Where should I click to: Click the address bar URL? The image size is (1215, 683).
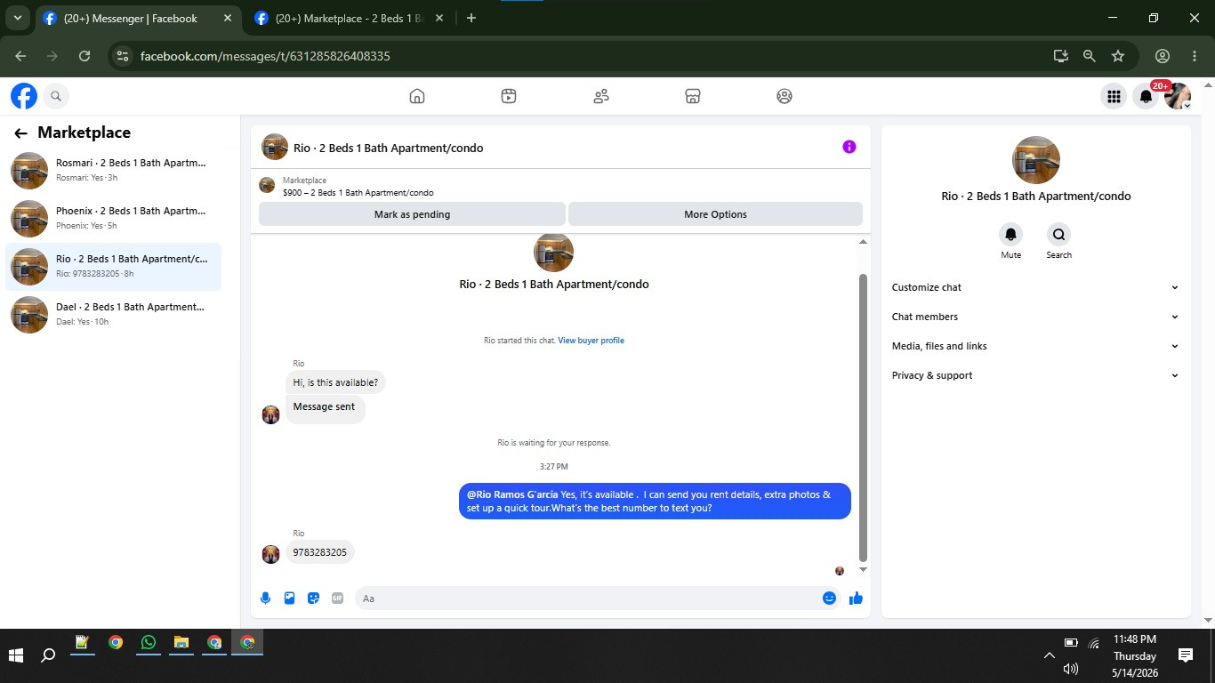tap(265, 56)
